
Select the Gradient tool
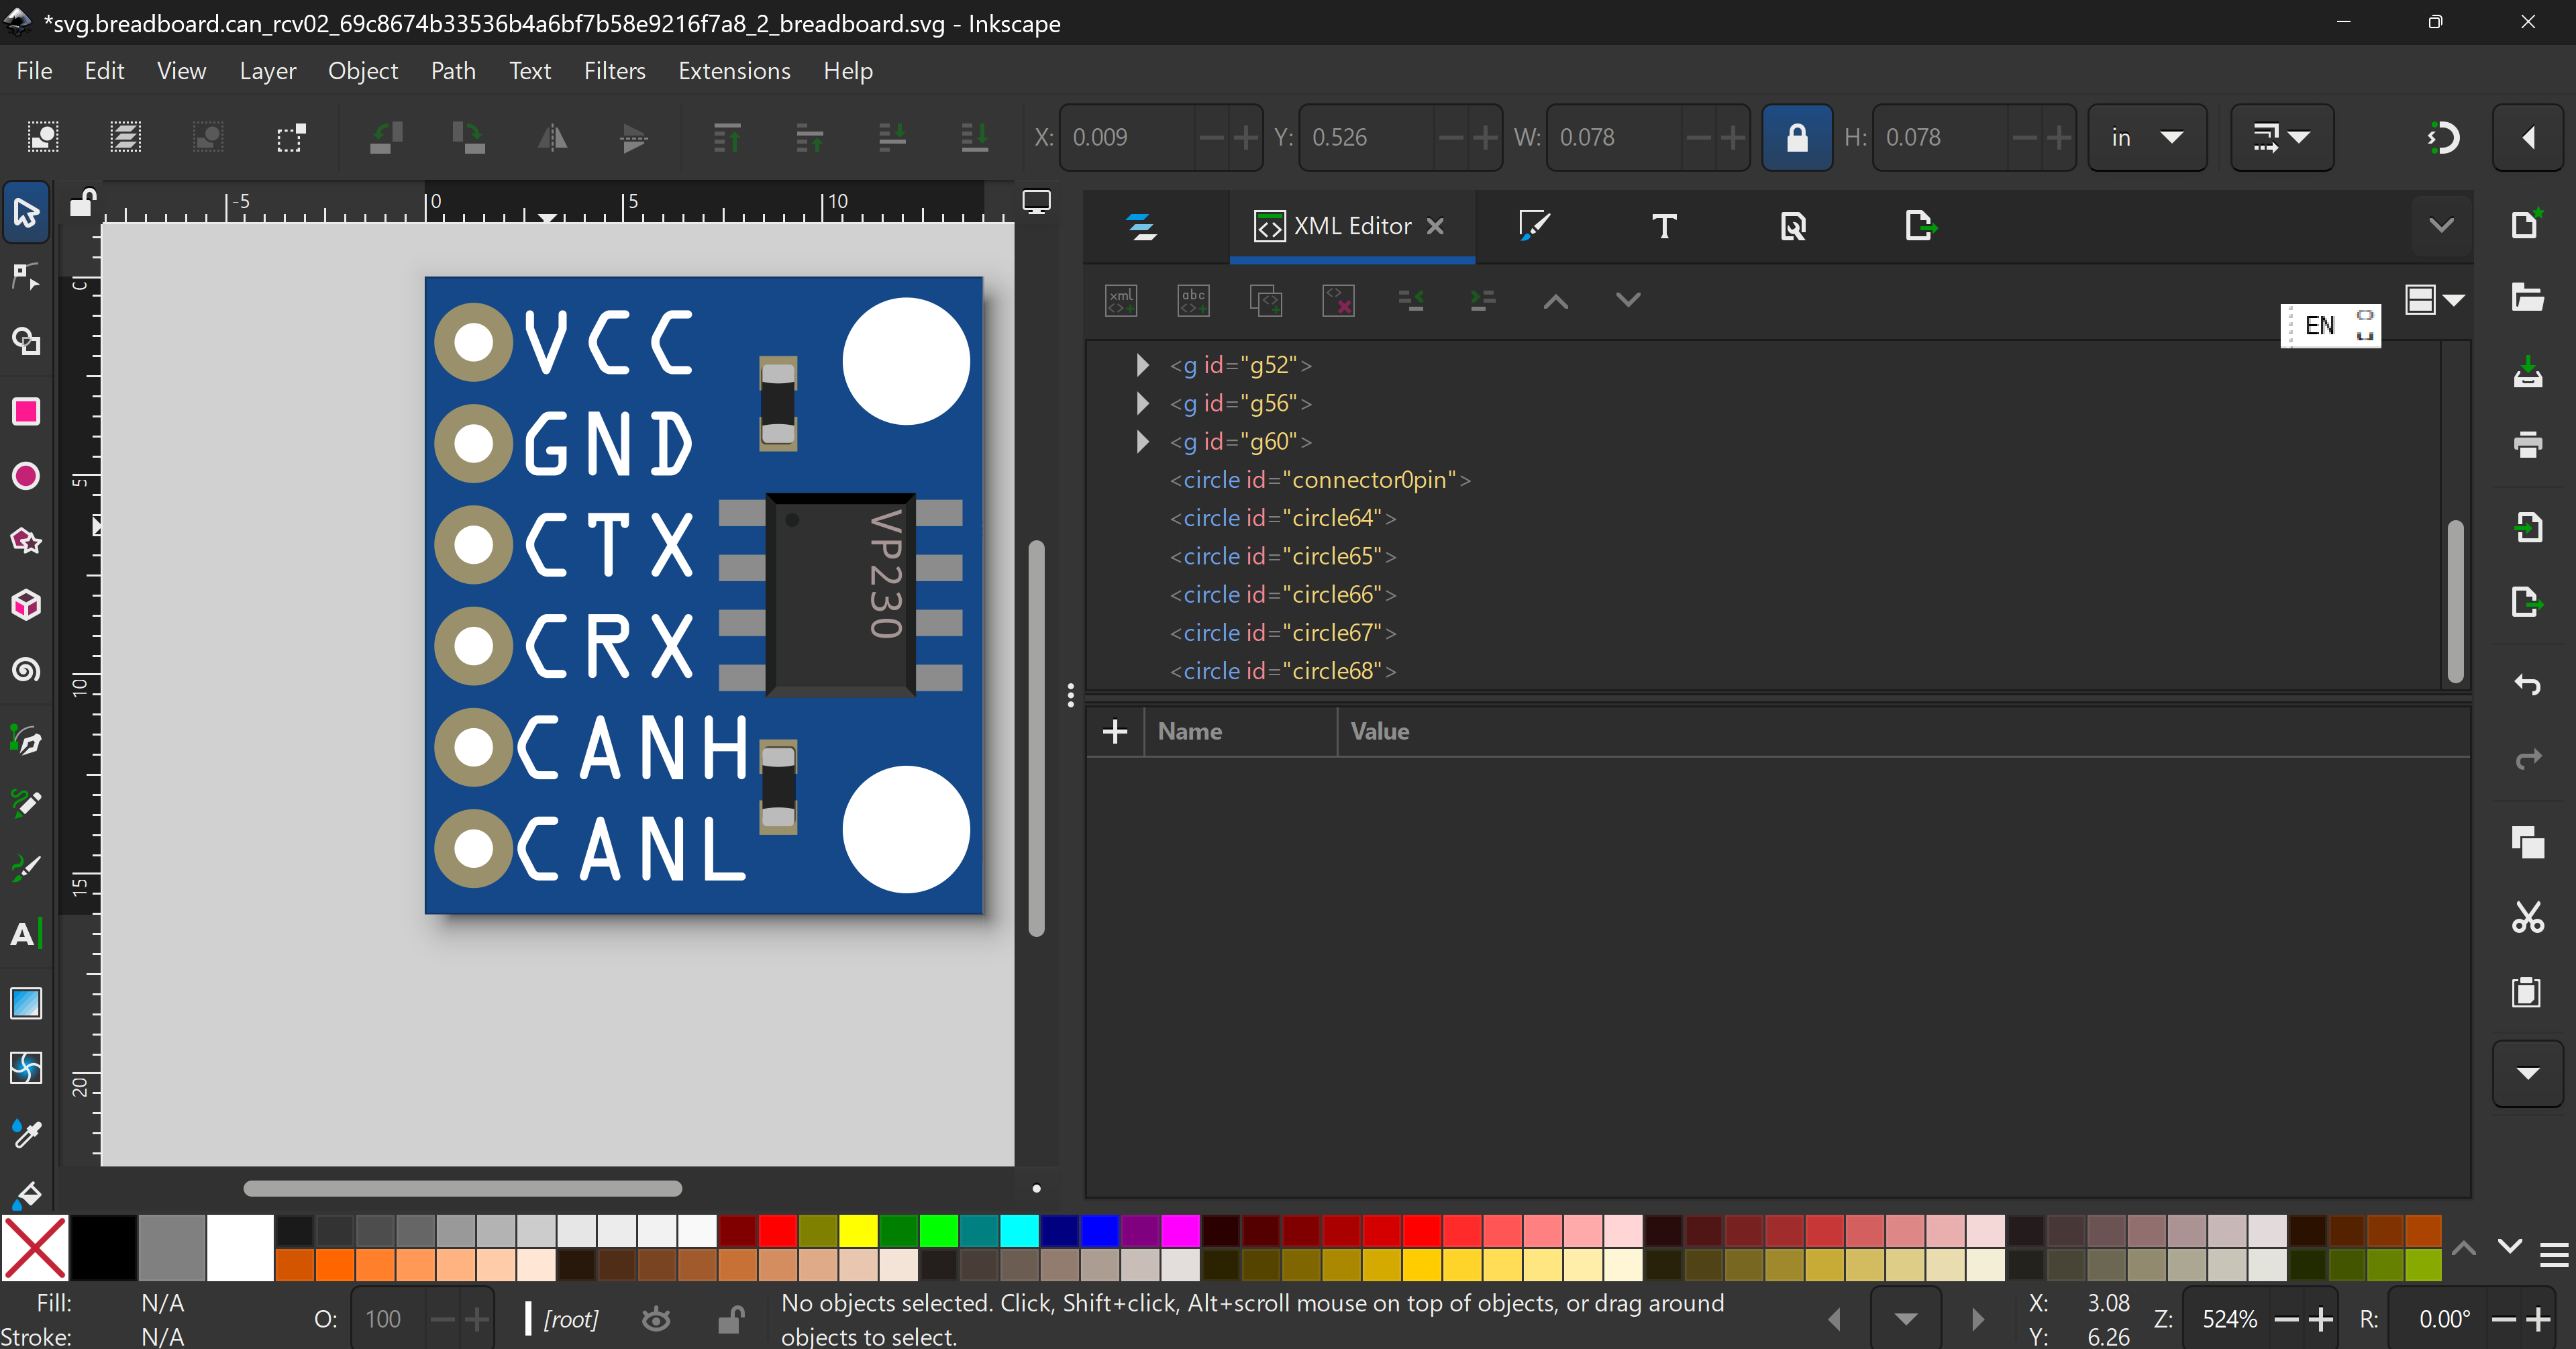pos(26,1003)
